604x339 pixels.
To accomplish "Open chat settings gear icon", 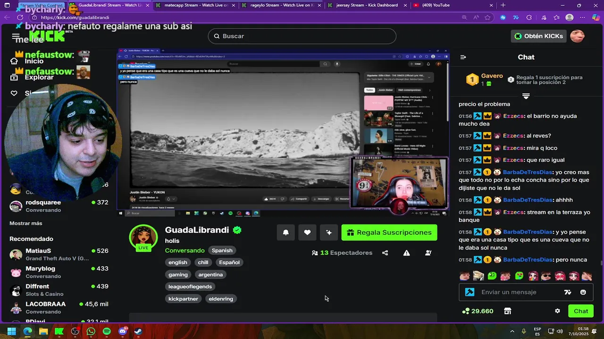I will click(x=557, y=311).
